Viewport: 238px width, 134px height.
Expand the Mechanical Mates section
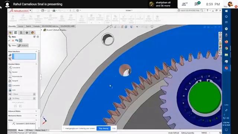point(36,116)
